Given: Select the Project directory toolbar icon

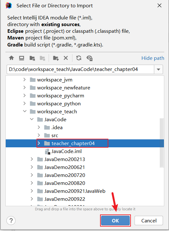Looking at the screenshot, I should point(32,58).
